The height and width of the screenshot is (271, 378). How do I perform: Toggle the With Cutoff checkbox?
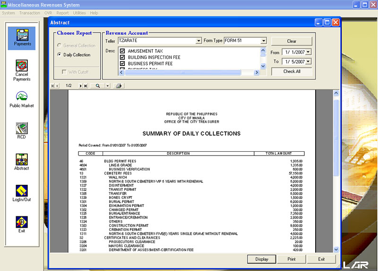pyautogui.click(x=64, y=72)
